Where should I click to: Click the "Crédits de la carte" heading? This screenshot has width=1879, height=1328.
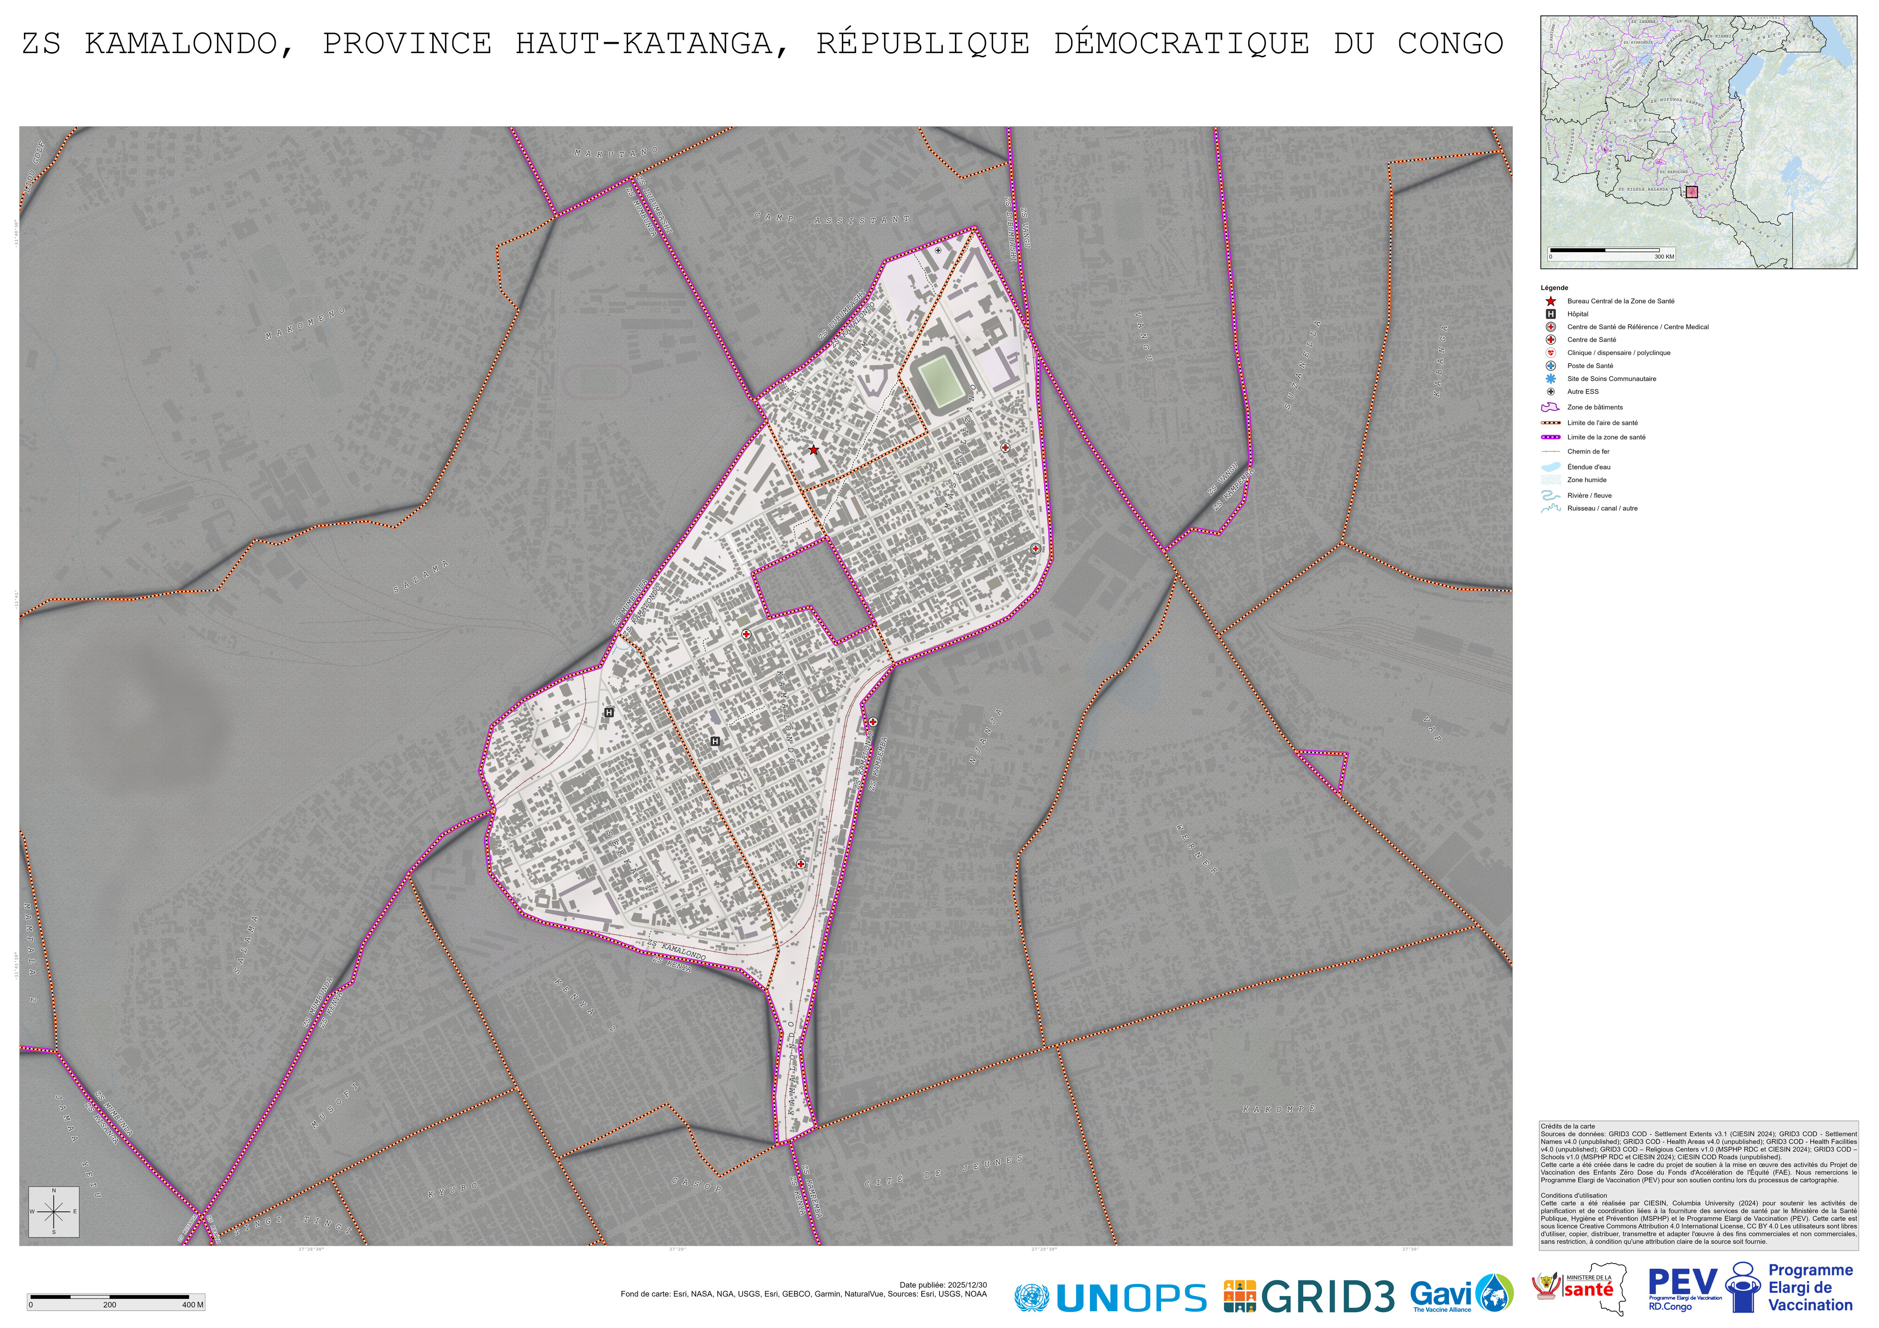coord(1567,1127)
